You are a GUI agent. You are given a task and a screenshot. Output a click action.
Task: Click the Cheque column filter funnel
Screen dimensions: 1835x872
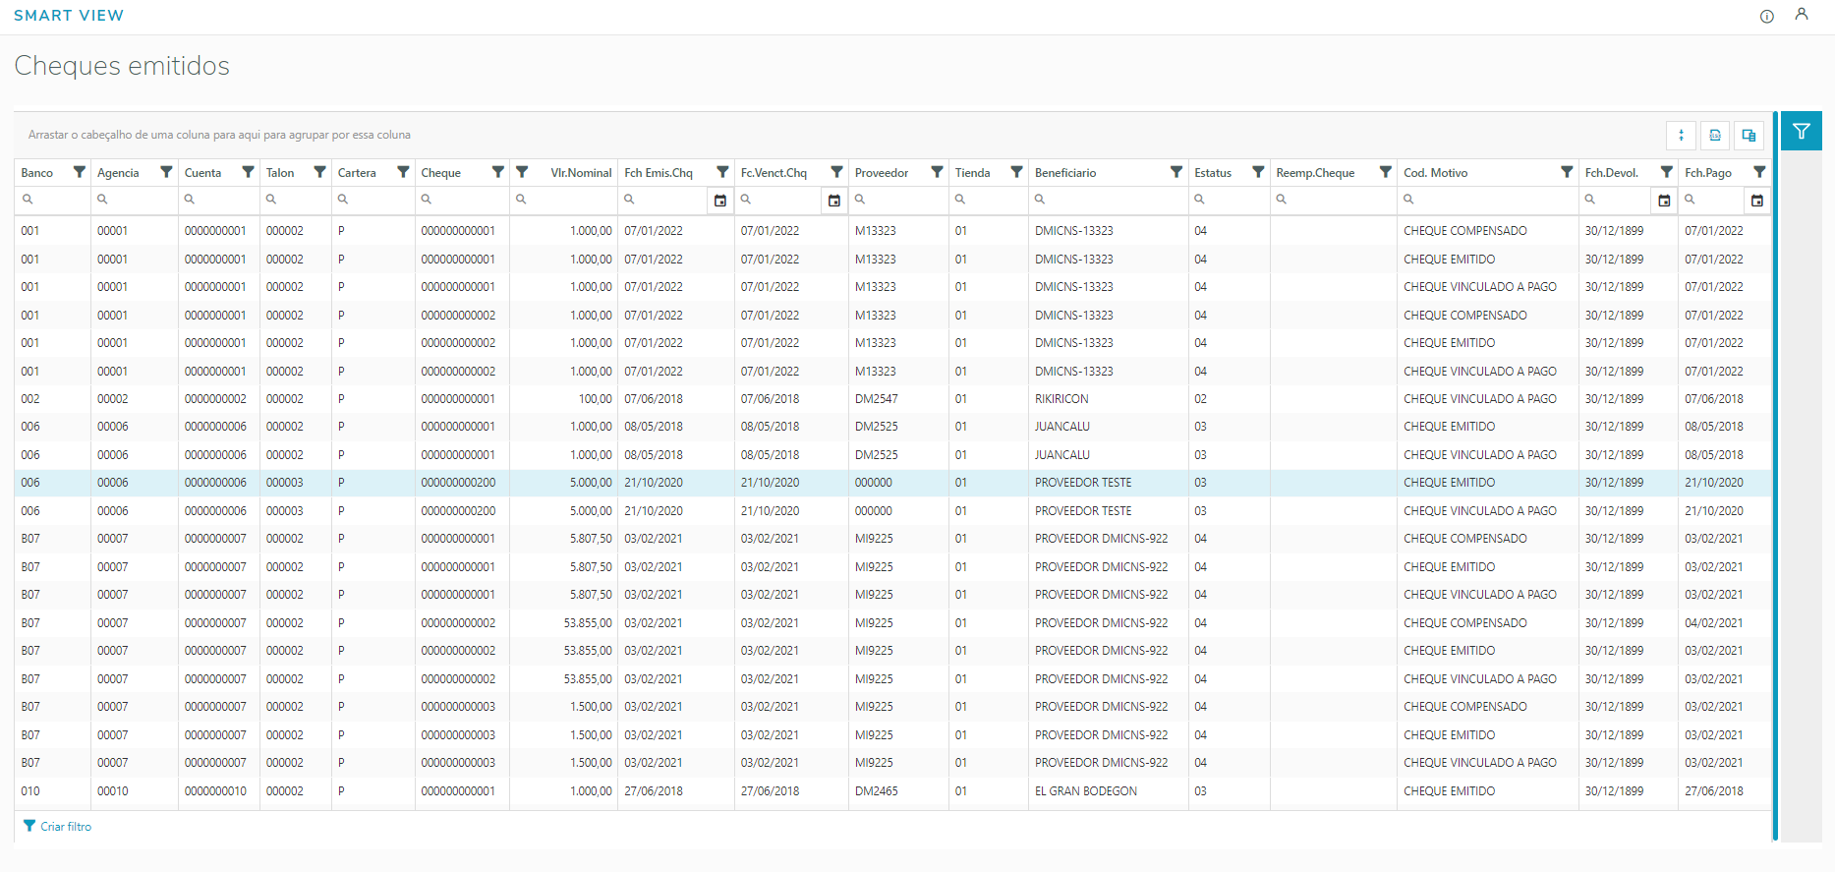[x=498, y=172]
